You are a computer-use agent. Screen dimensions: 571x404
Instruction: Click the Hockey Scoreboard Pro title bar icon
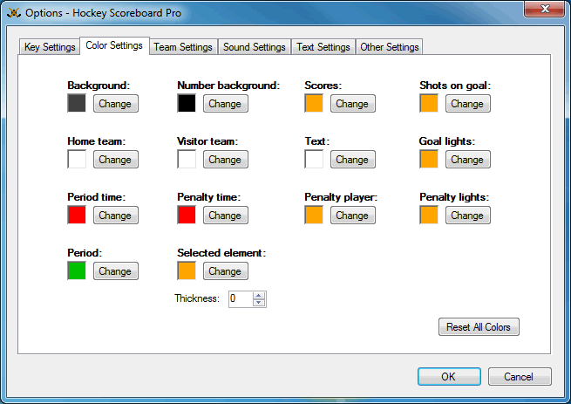pos(14,13)
